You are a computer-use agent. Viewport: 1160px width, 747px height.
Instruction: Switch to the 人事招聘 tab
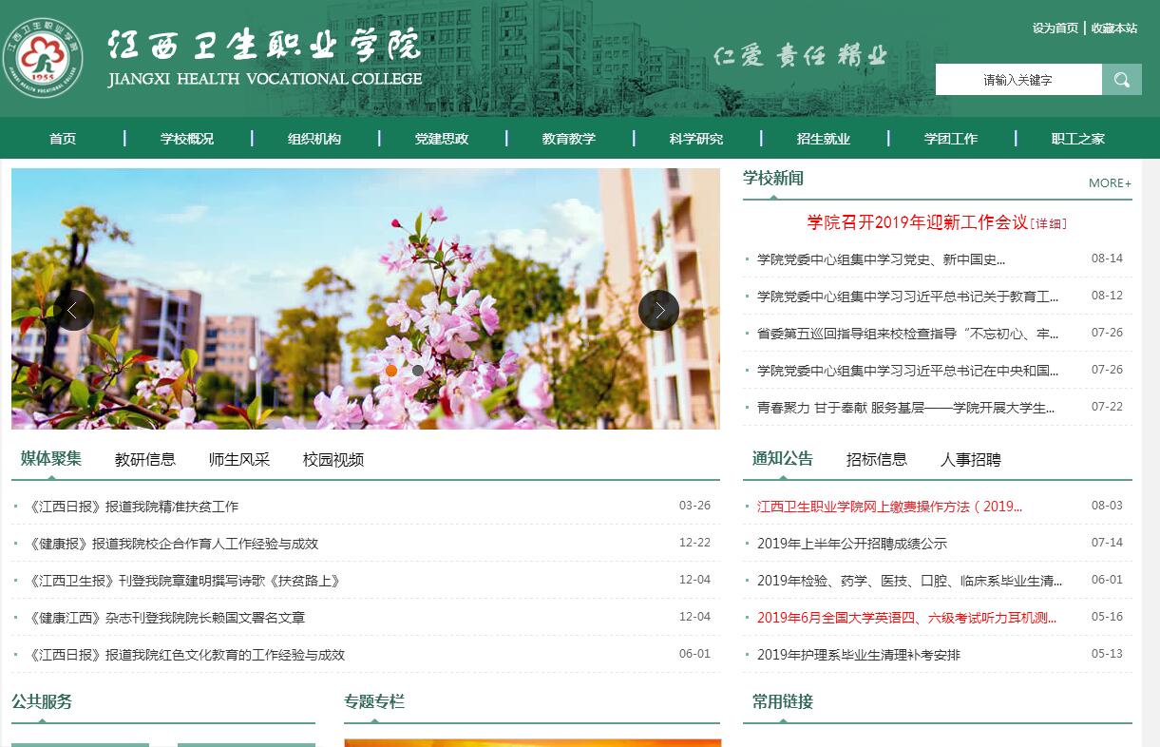[x=970, y=460]
